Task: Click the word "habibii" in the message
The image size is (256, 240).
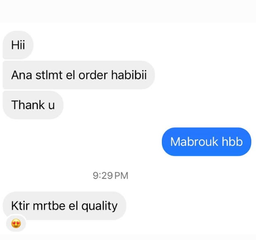Action: click(129, 75)
